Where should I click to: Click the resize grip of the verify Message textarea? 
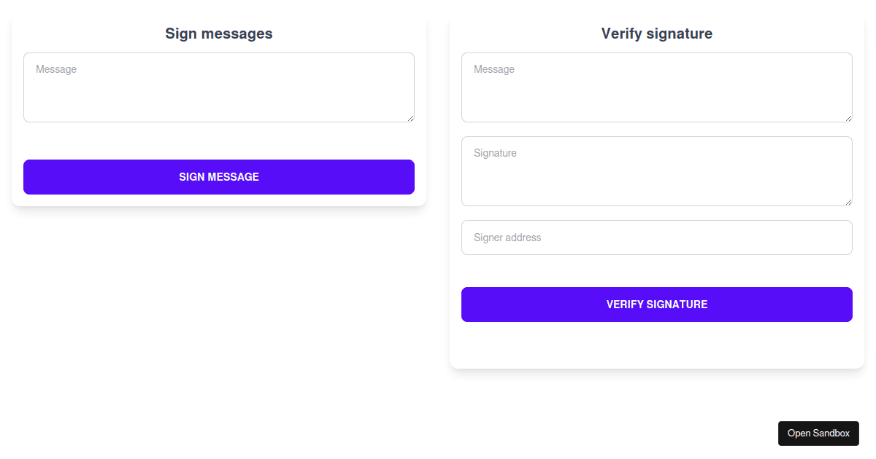[x=849, y=119]
